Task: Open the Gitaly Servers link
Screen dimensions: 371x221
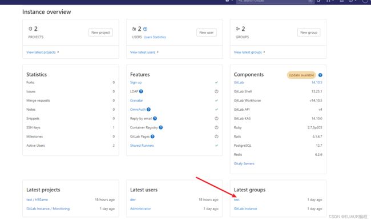Action: click(x=244, y=163)
